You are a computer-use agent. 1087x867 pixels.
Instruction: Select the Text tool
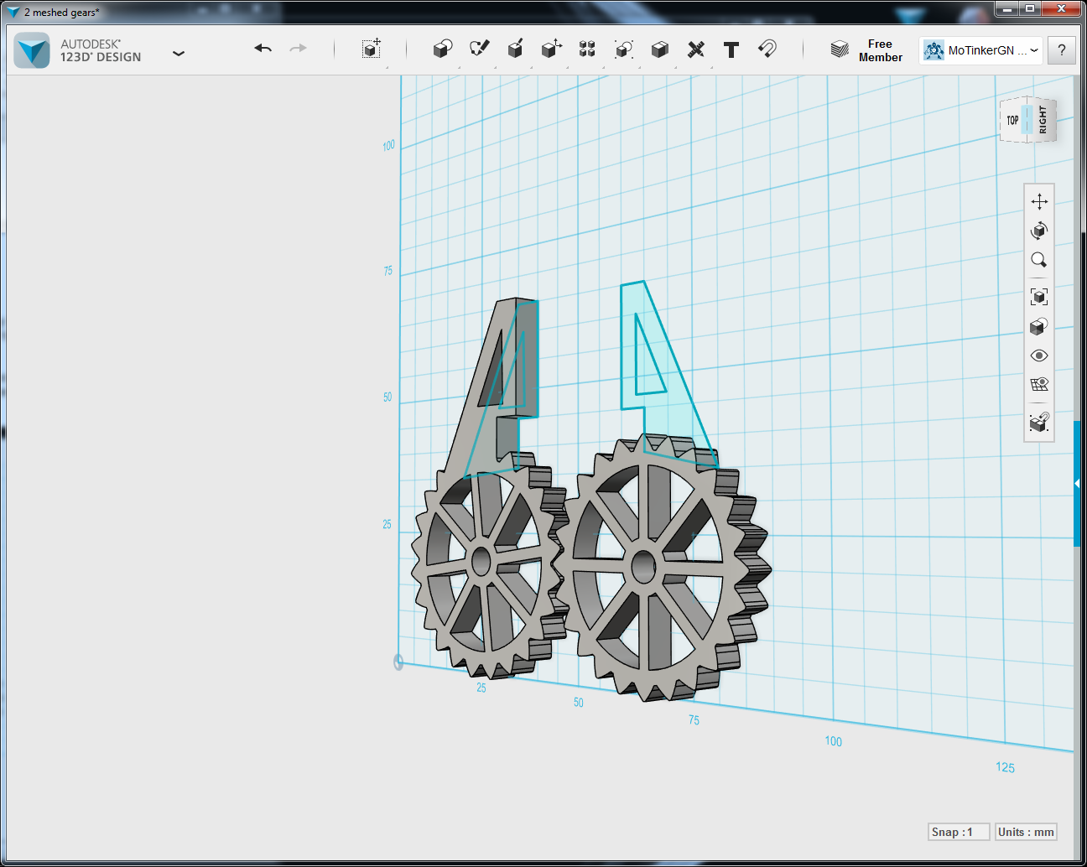[x=731, y=49]
